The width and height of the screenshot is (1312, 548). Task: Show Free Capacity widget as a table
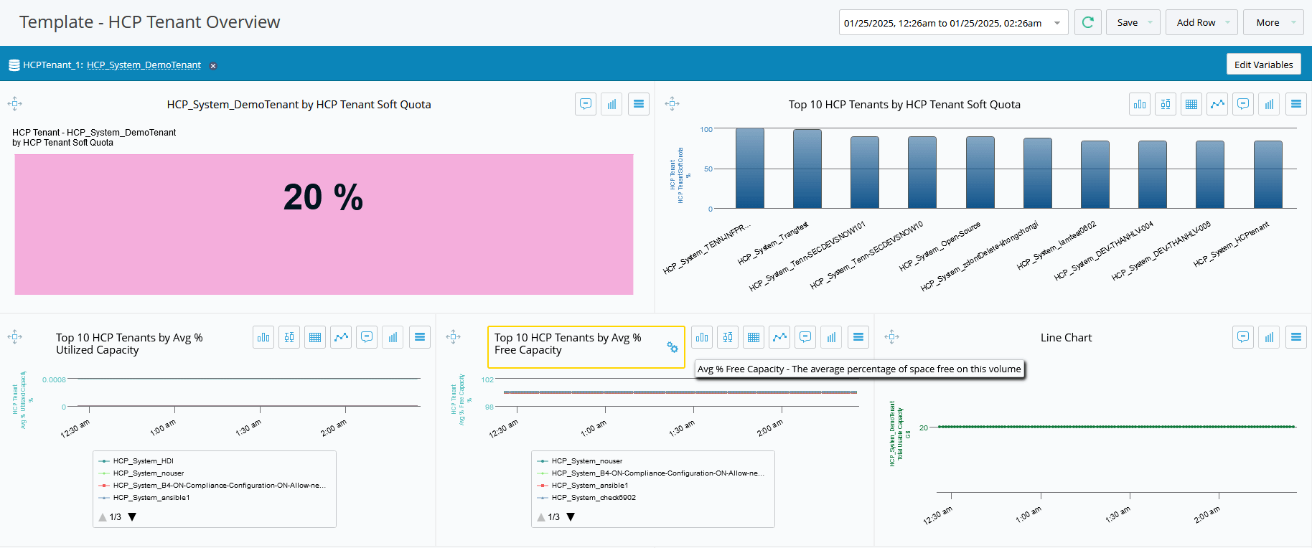point(754,337)
